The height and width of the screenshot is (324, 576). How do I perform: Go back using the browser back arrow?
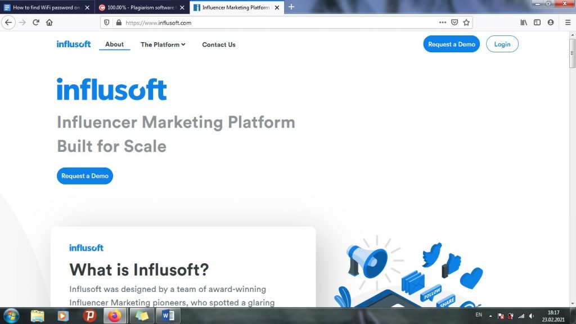[8, 22]
